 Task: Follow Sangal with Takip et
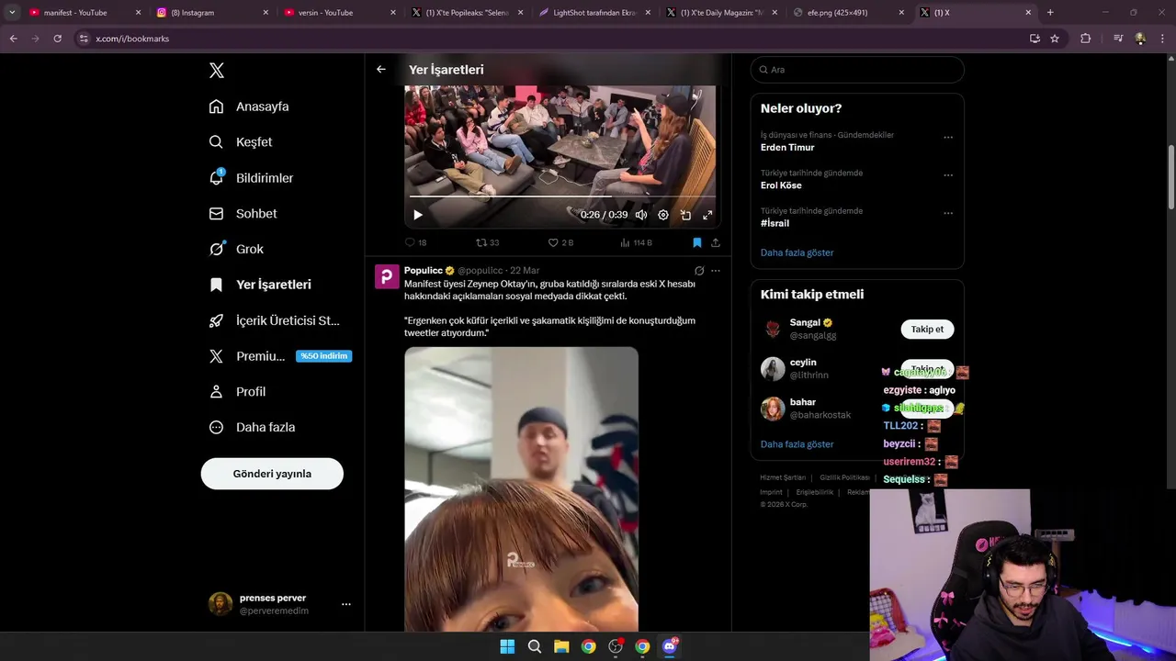pyautogui.click(x=927, y=329)
